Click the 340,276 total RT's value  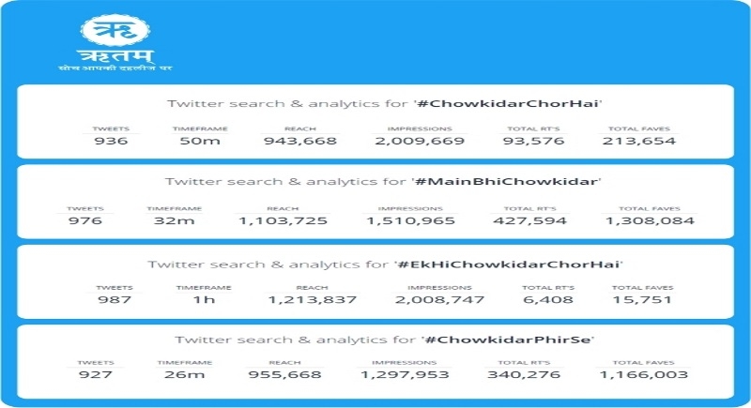pyautogui.click(x=519, y=375)
